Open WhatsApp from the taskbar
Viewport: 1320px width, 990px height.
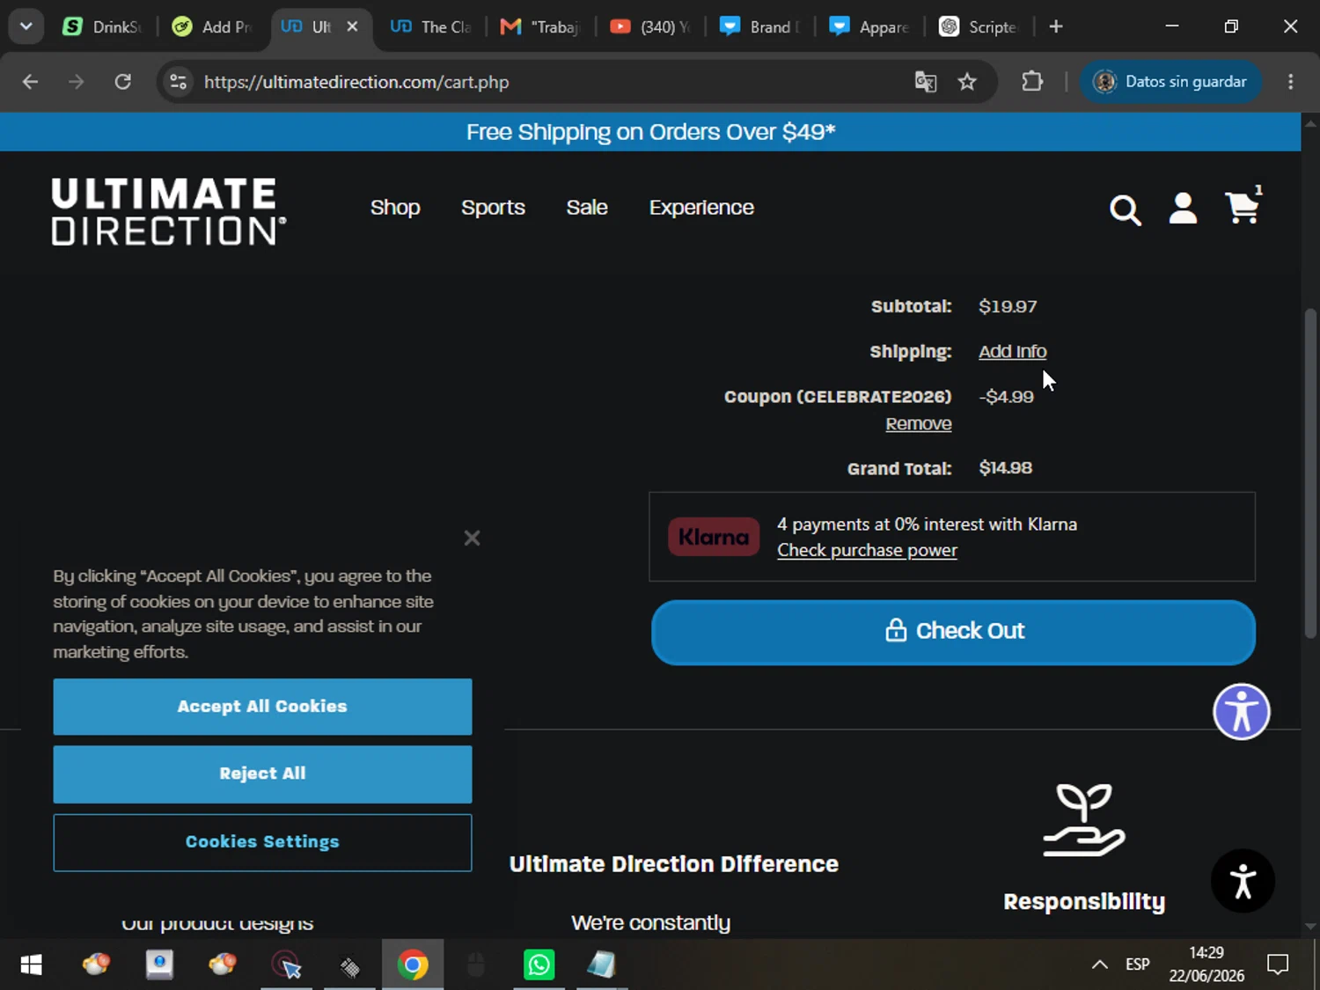[x=539, y=965]
